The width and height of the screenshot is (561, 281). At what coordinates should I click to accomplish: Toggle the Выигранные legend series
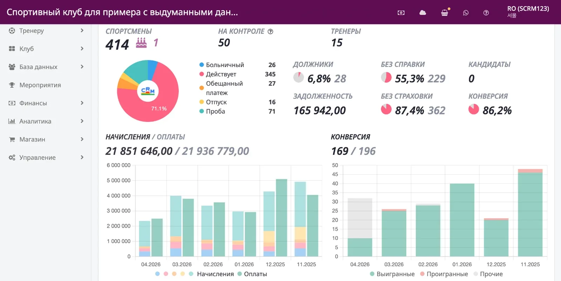392,274
